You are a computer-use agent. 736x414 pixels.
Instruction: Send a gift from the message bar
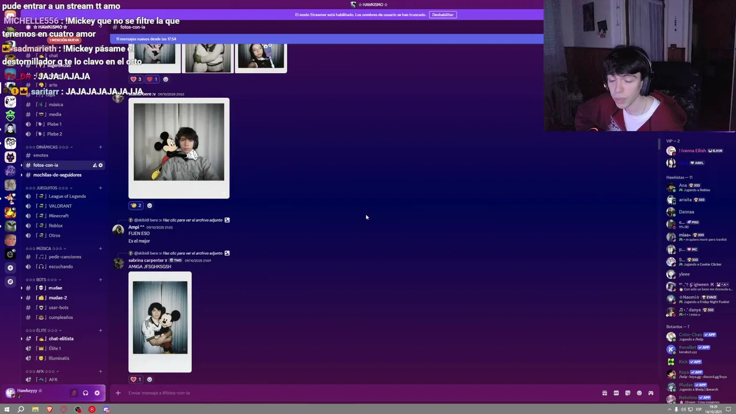604,393
